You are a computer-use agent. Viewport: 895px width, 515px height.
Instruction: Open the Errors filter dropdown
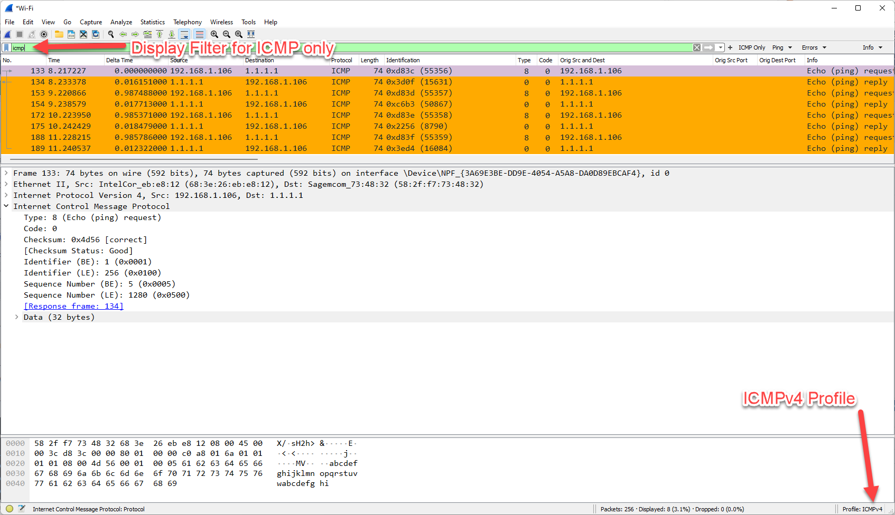coord(816,47)
